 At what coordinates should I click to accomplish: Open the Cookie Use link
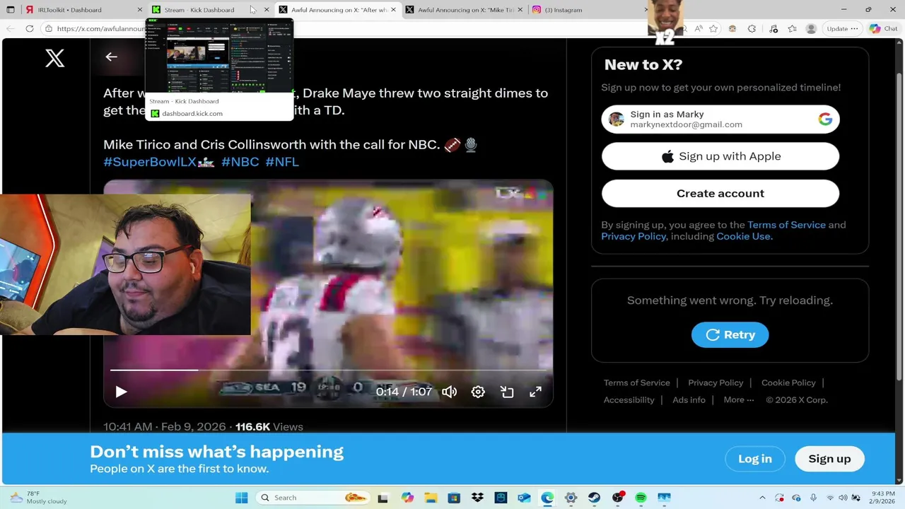point(745,236)
